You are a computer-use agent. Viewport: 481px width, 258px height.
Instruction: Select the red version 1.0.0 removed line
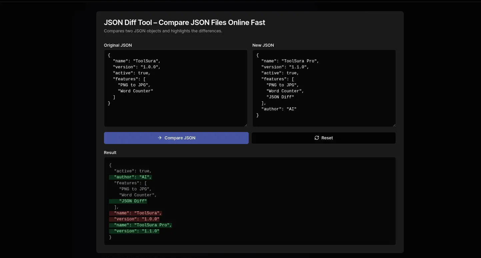134,219
